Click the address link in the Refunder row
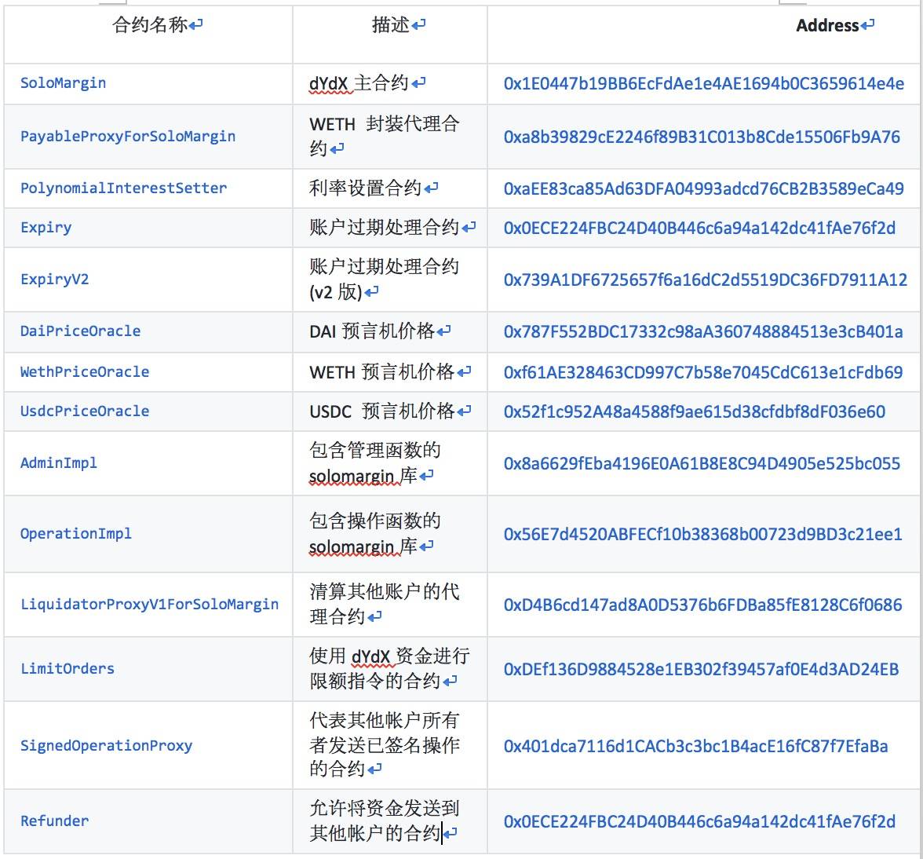923x859 pixels. tap(700, 822)
